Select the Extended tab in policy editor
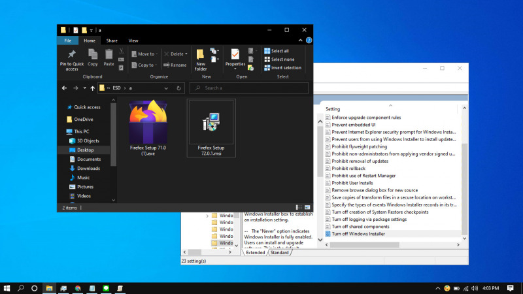Image resolution: width=523 pixels, height=294 pixels. (x=255, y=253)
